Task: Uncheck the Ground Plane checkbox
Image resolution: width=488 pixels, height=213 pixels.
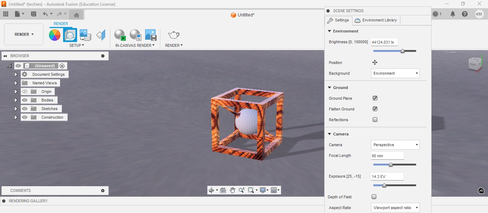Action: (x=375, y=98)
